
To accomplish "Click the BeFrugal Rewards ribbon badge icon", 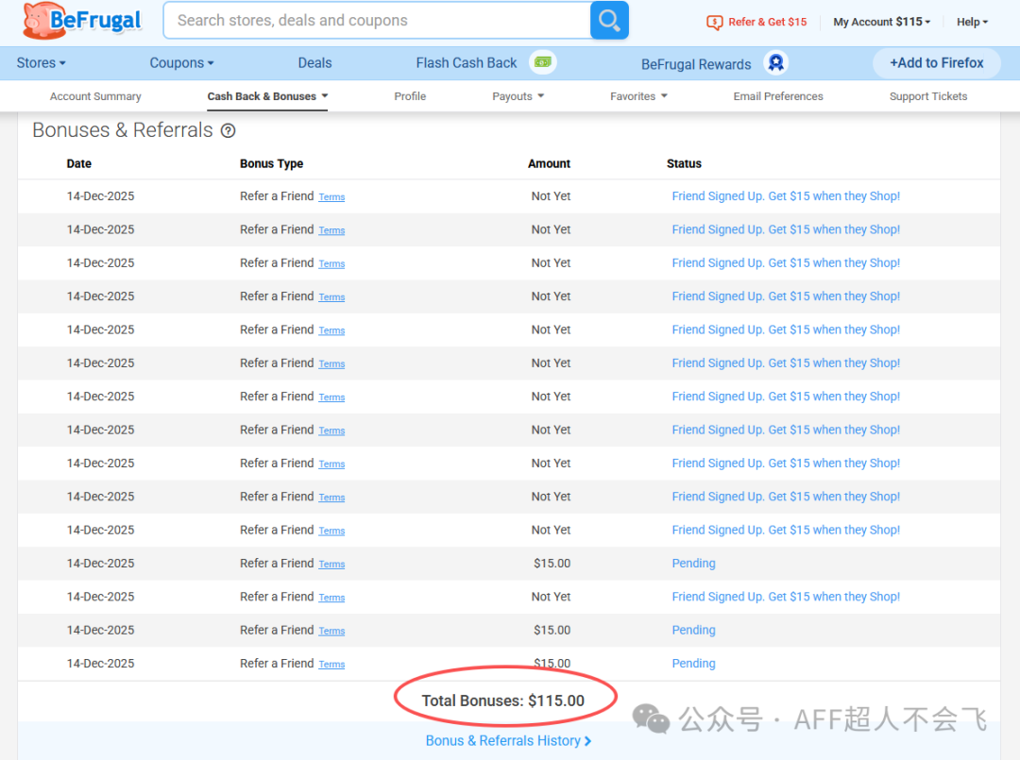I will 775,63.
